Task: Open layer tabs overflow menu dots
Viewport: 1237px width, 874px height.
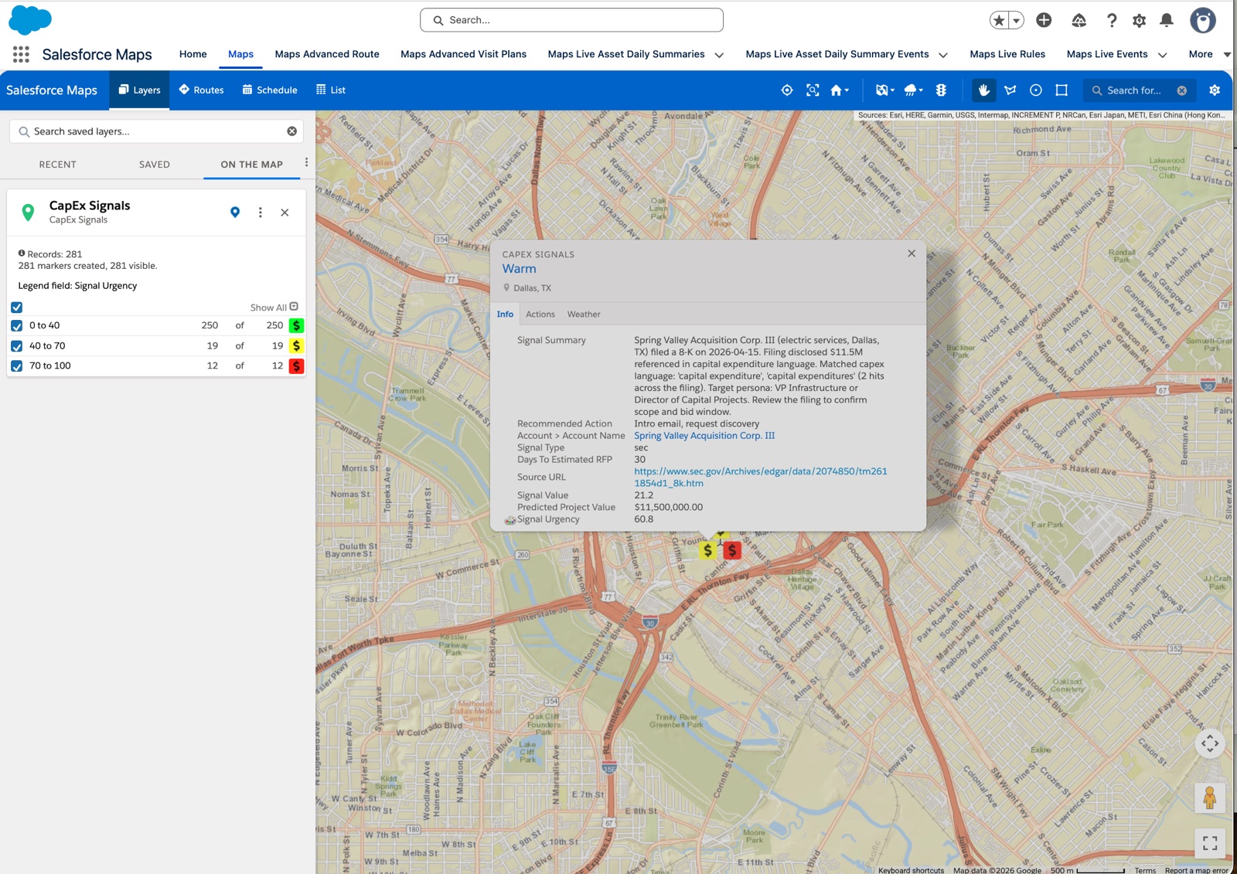Action: (307, 162)
